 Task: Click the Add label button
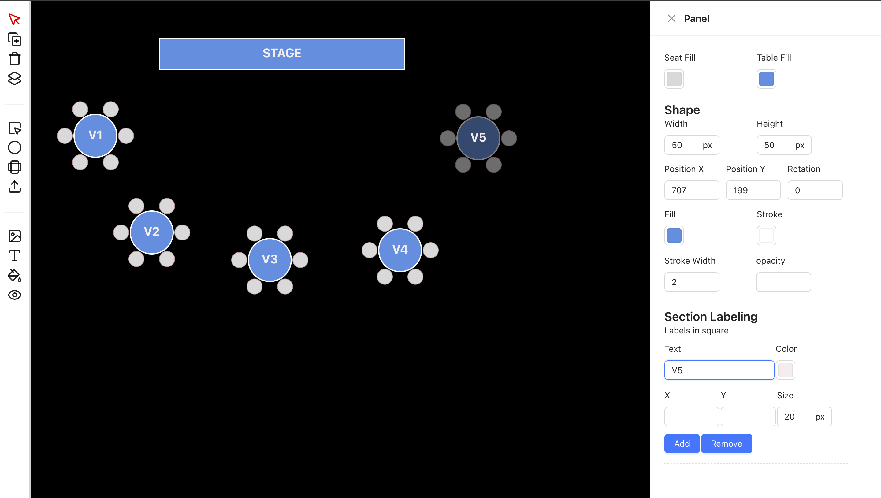coord(682,444)
